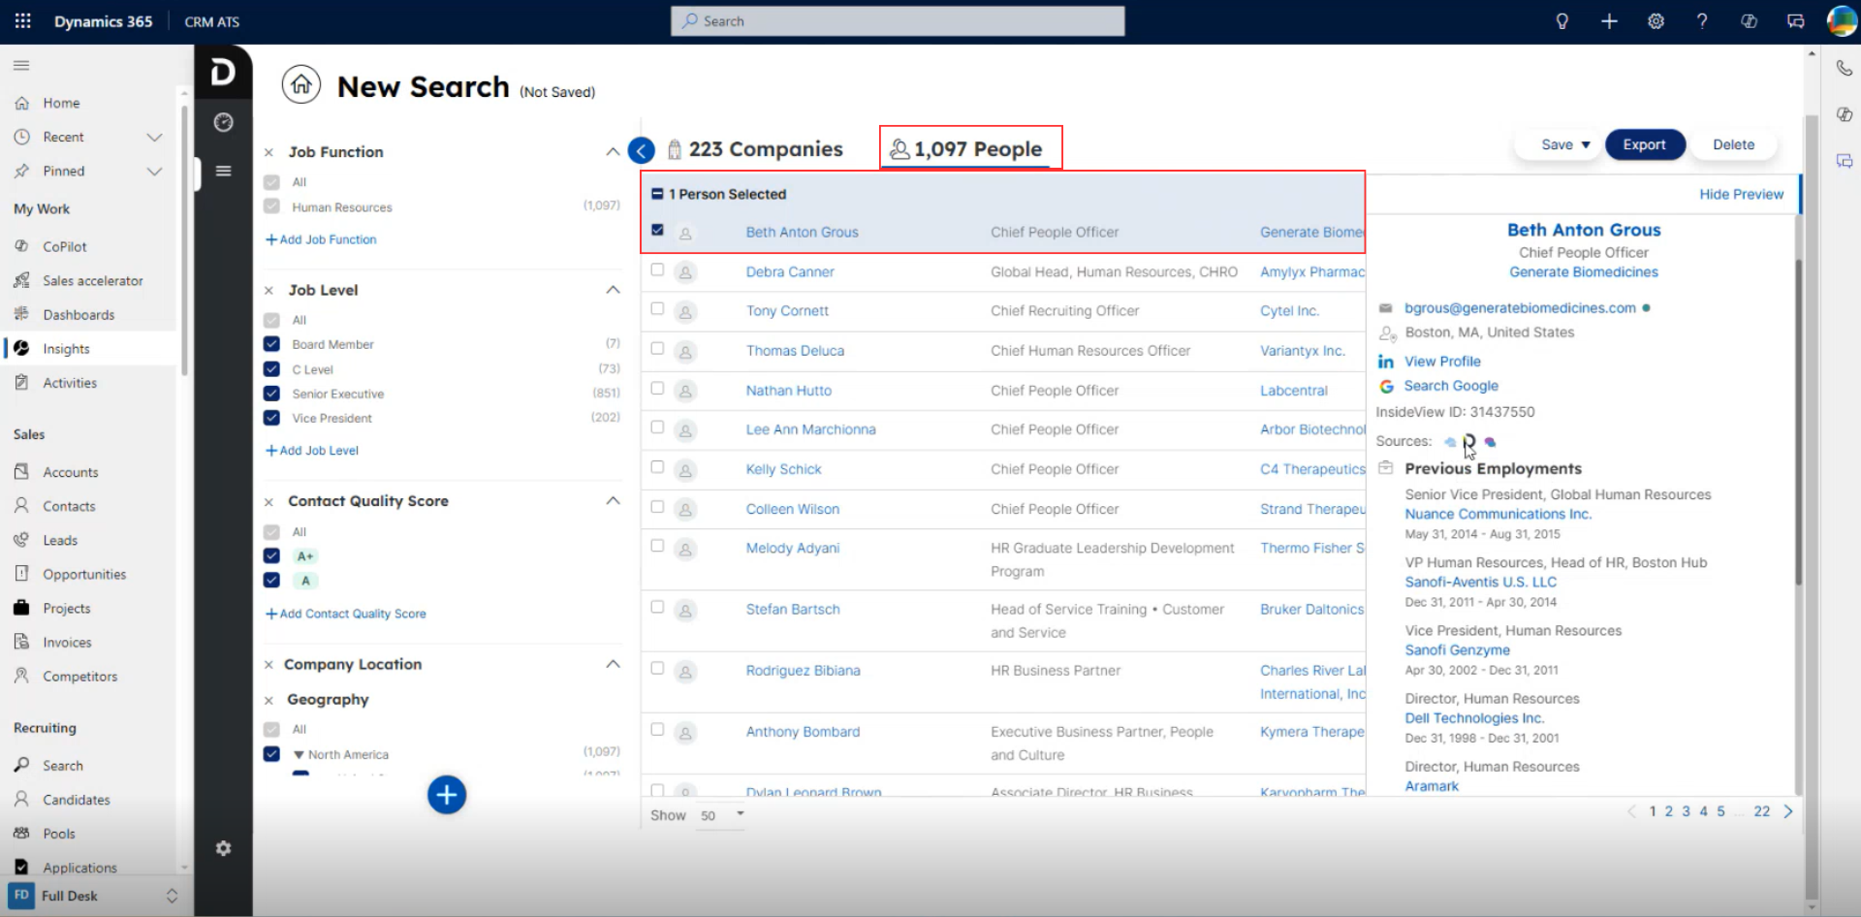Open the gauge dashboard icon in dark sidebar
Viewport: 1861px width, 917px height.
[223, 122]
